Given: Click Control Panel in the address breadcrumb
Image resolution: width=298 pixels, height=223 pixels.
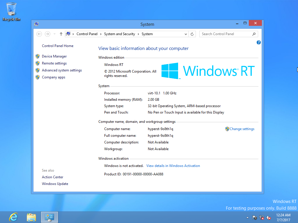Looking at the screenshot, I should pyautogui.click(x=87, y=34).
